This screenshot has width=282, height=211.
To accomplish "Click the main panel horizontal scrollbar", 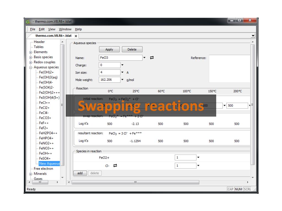I will pos(135,182).
